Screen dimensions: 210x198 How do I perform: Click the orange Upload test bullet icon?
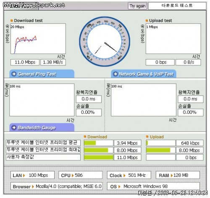(x=147, y=21)
